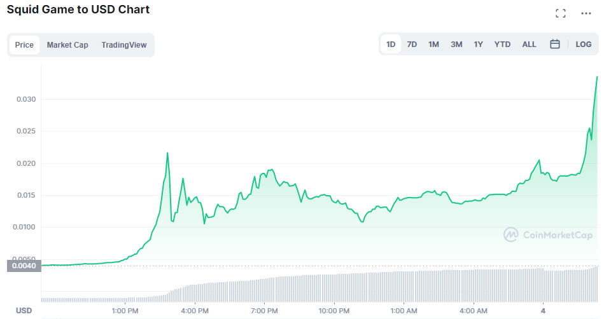The image size is (604, 319).
Task: Toggle LOG scale on the chart
Action: (x=583, y=44)
